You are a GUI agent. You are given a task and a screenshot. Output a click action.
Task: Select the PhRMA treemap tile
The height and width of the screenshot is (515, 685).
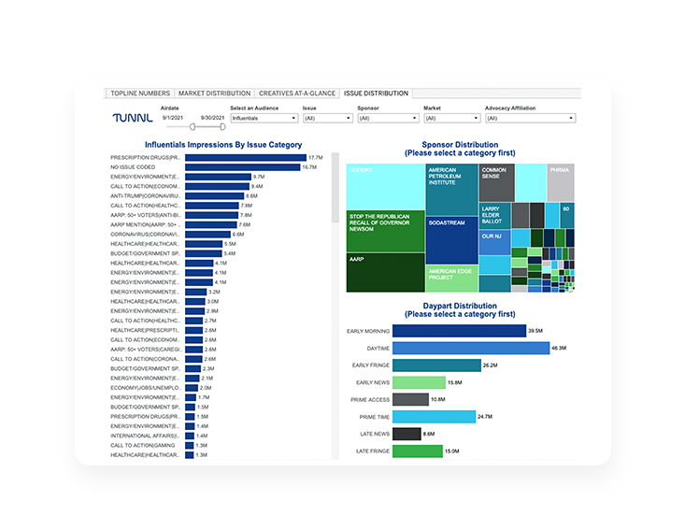561,182
